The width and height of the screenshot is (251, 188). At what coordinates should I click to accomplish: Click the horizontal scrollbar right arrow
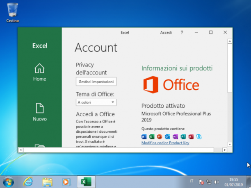[225, 150]
